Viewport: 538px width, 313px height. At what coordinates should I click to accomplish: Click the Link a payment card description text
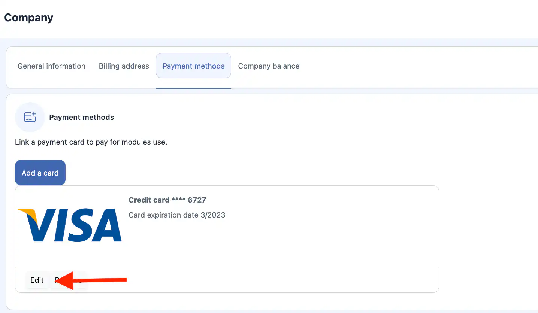tap(91, 142)
